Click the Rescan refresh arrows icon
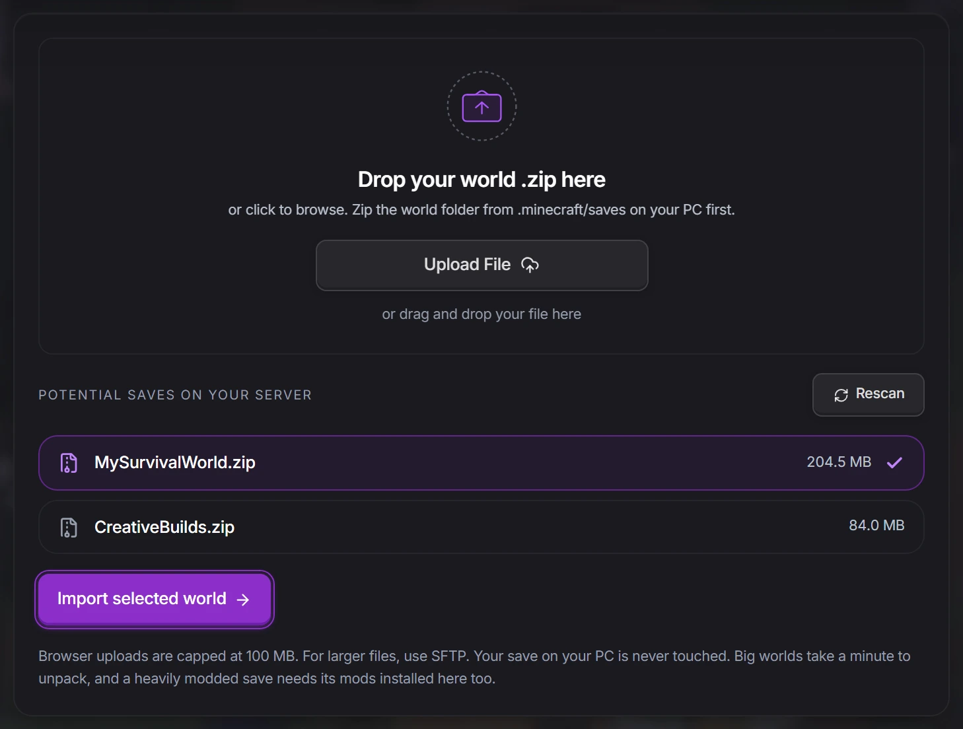 tap(841, 395)
